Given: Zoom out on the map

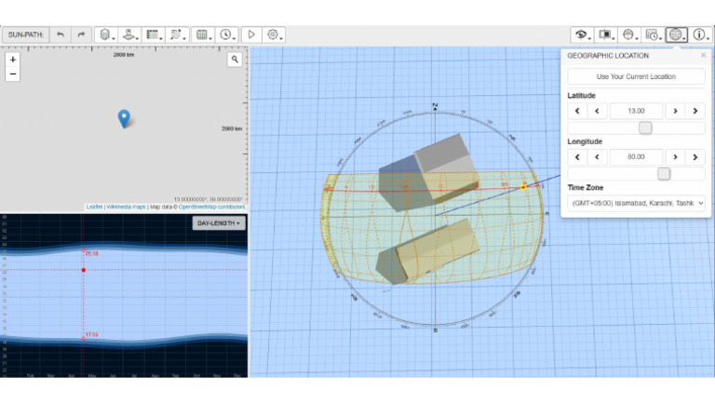Looking at the screenshot, I should [x=12, y=74].
